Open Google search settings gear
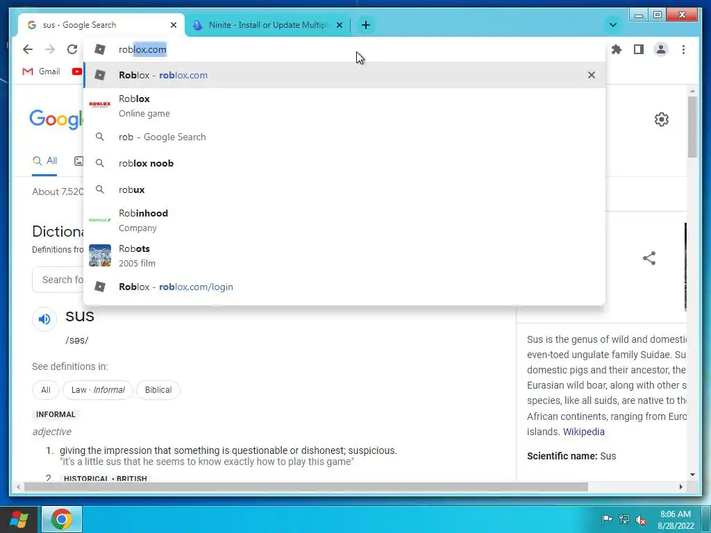Screen dimensions: 711x533 (662, 119)
